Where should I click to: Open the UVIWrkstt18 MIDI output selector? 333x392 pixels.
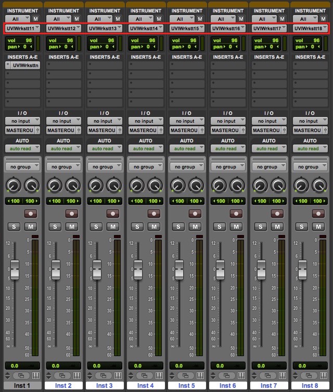[x=310, y=28]
